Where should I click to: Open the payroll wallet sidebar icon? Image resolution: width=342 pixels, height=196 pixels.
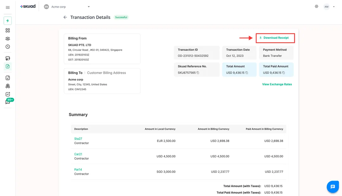[8, 58]
